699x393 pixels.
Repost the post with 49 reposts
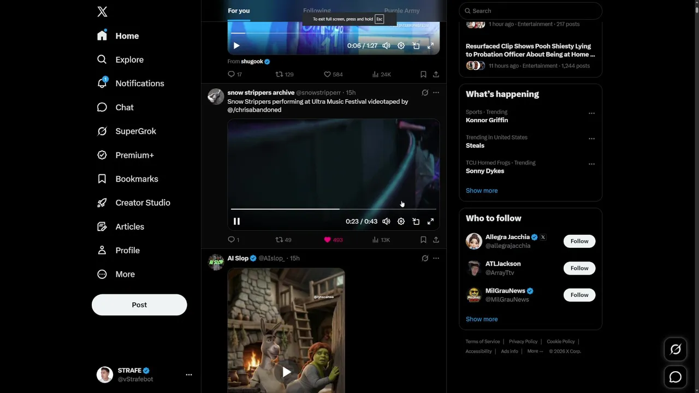point(283,240)
